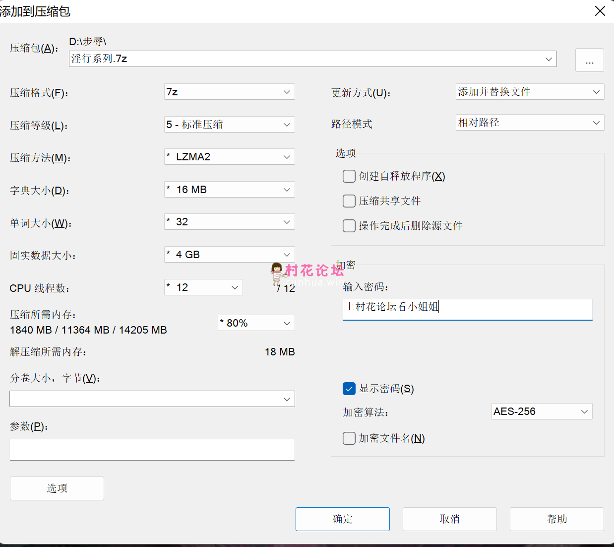Check the 压缩共享文件 option

pyautogui.click(x=349, y=201)
